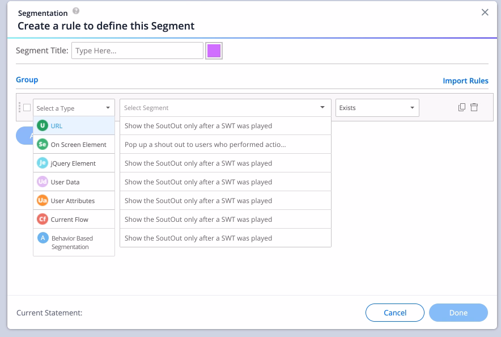
Task: Close the Segmentation dialog with the X
Action: [x=485, y=12]
